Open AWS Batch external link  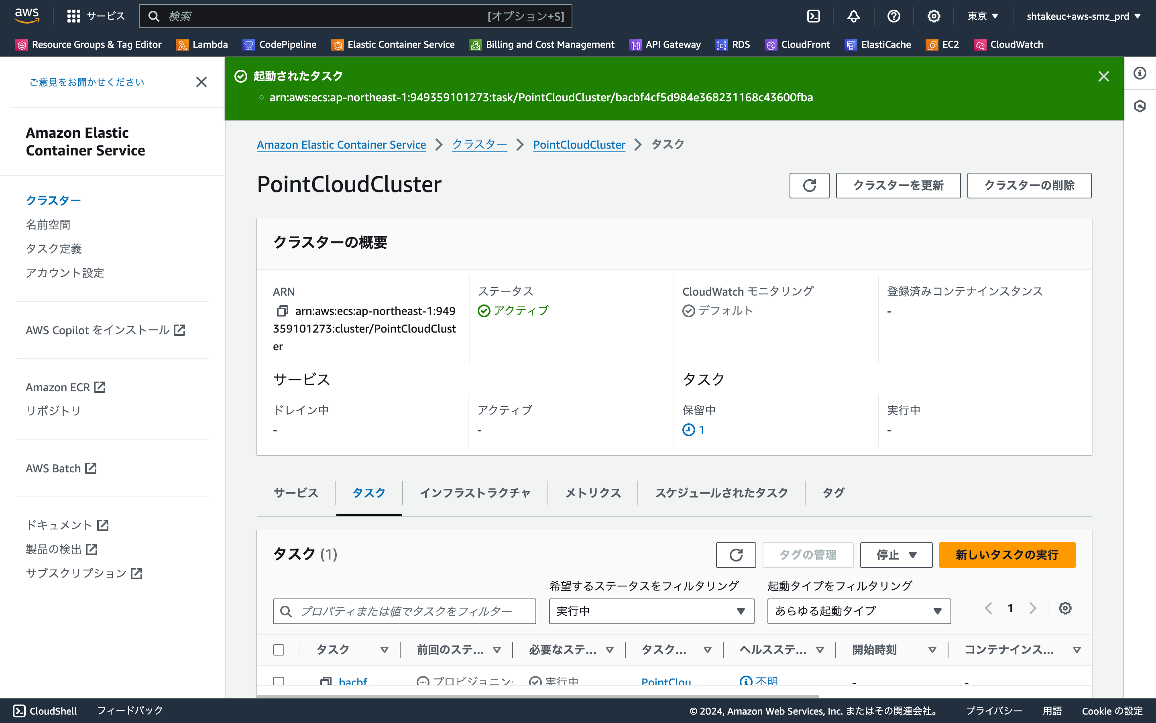point(61,469)
